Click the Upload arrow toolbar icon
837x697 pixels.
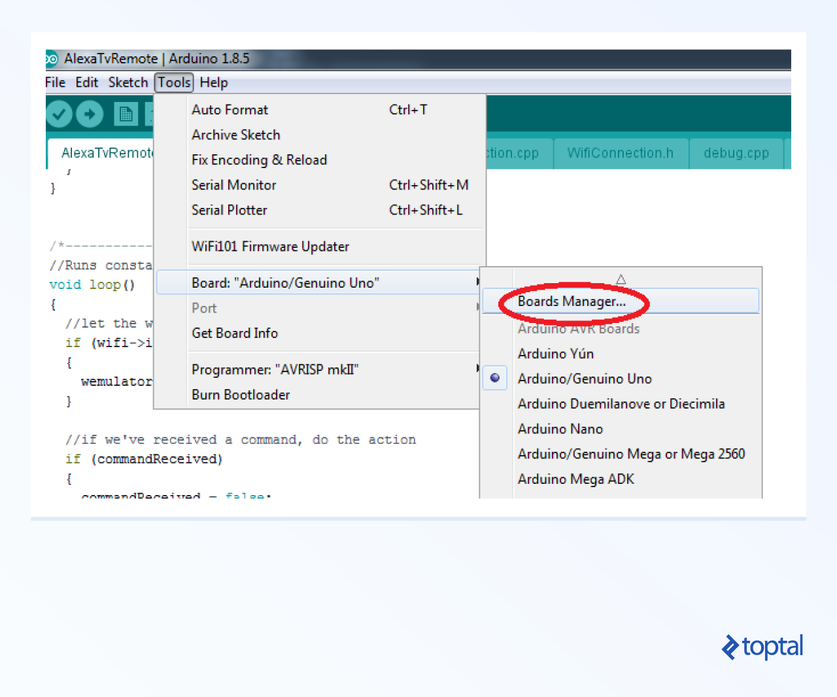(90, 114)
